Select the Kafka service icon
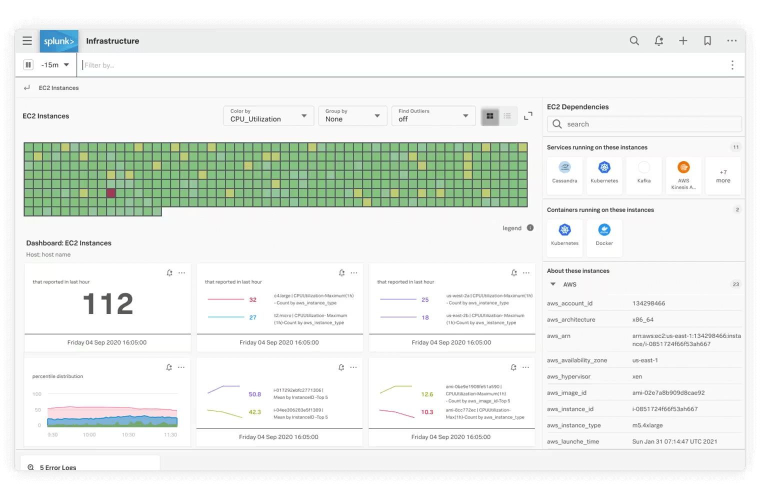Viewport: 760px width, 500px height. tap(644, 175)
